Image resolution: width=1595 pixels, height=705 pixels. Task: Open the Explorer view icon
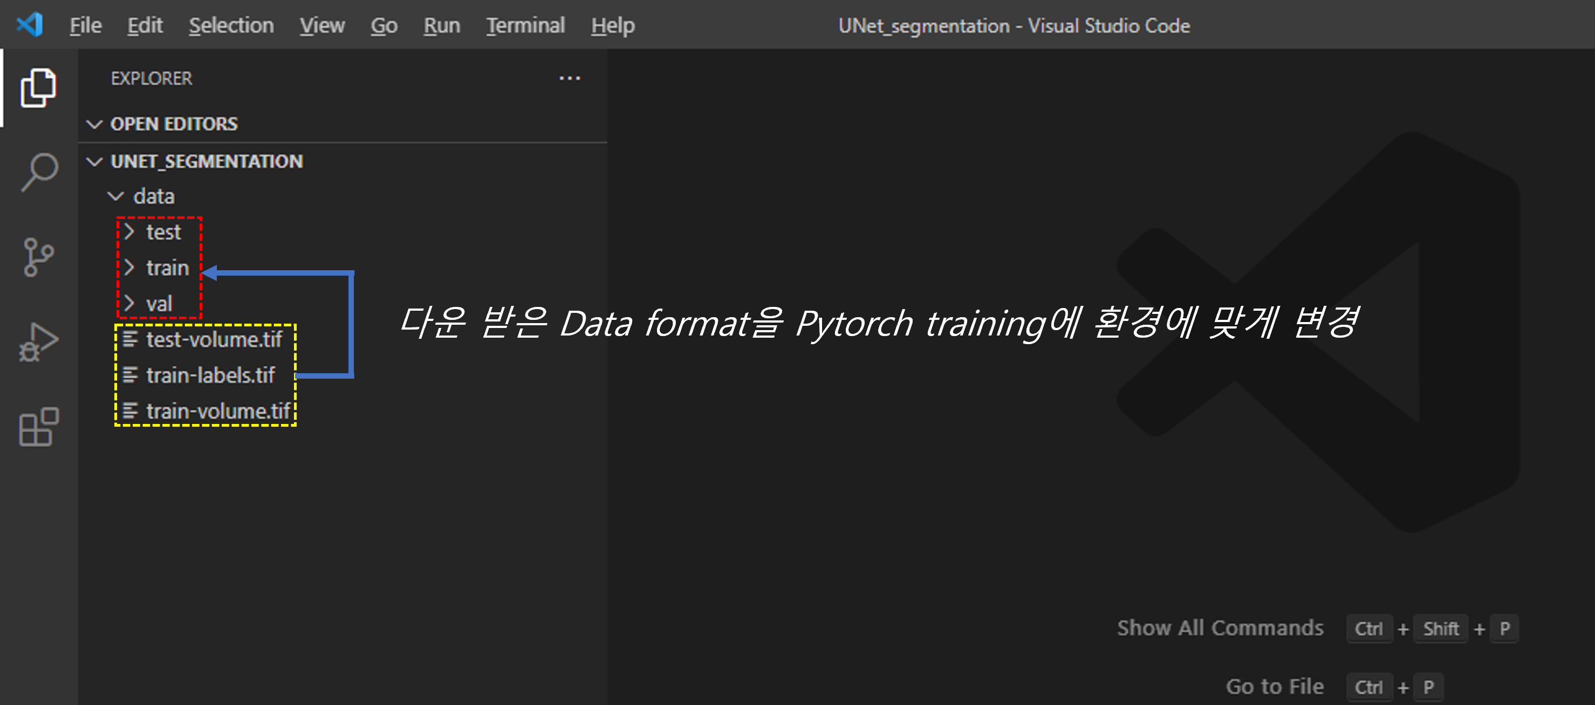point(38,87)
